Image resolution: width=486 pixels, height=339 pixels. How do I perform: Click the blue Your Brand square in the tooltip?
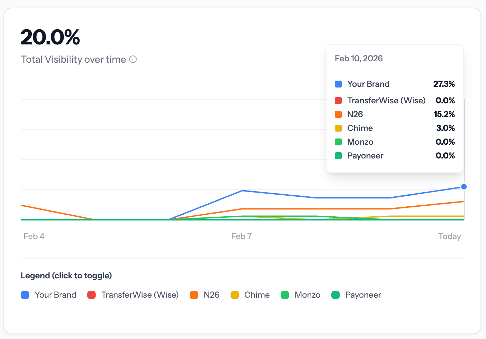coord(338,84)
